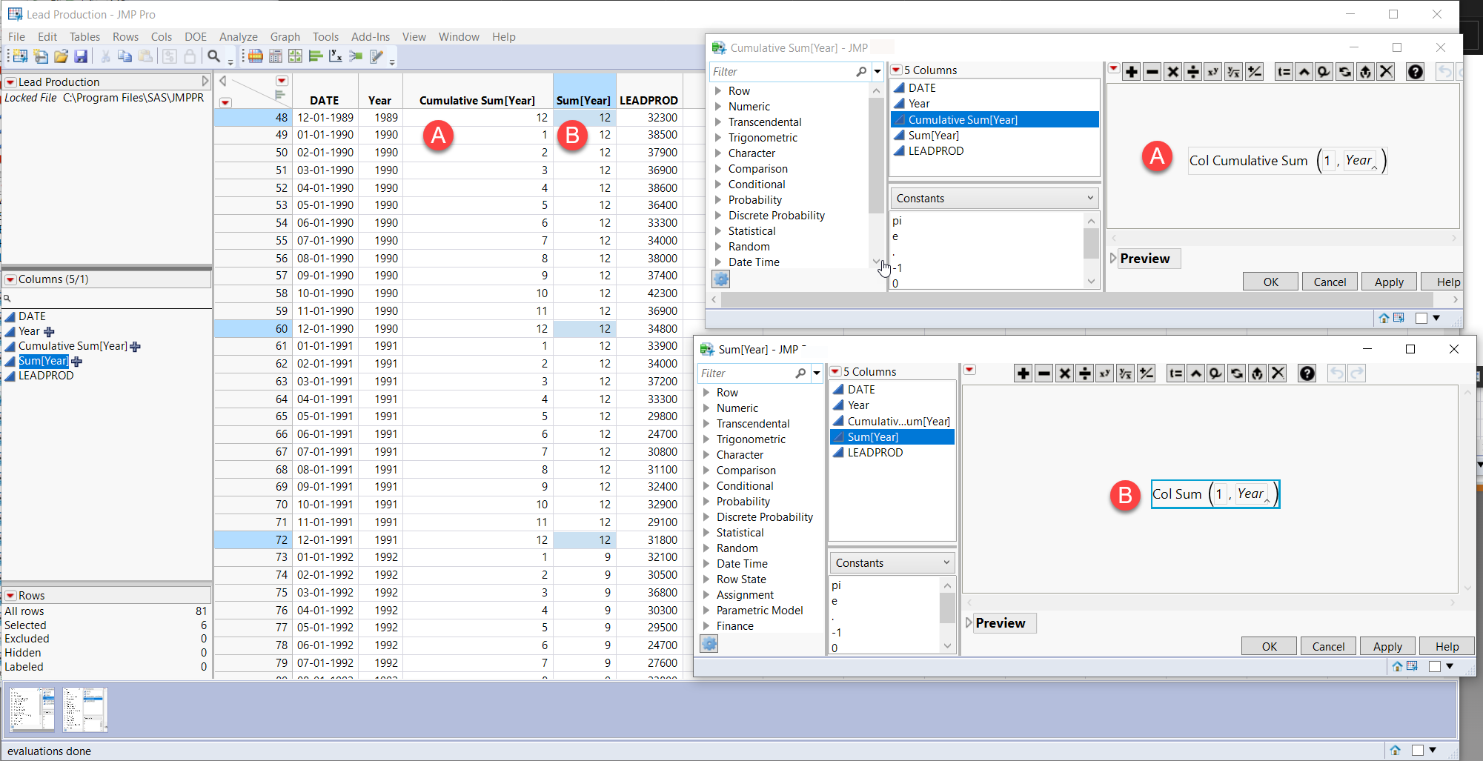Click Apply in the Cumulative Sum[Year] window
1483x761 pixels.
click(1388, 282)
